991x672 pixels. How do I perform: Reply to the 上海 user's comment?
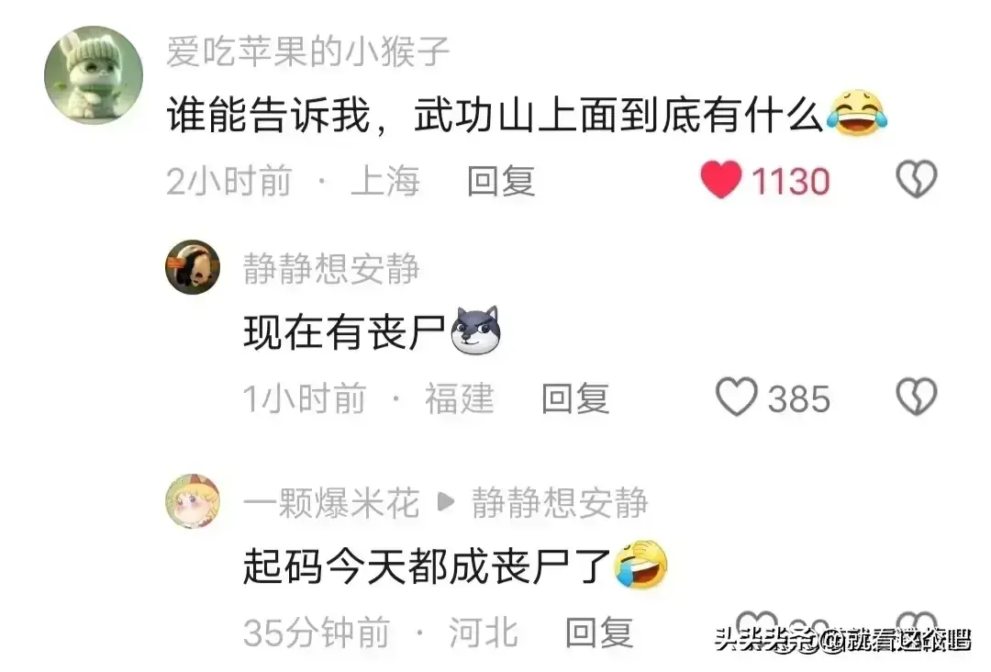(x=501, y=182)
